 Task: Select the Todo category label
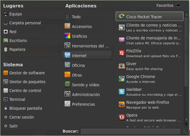[76, 17]
